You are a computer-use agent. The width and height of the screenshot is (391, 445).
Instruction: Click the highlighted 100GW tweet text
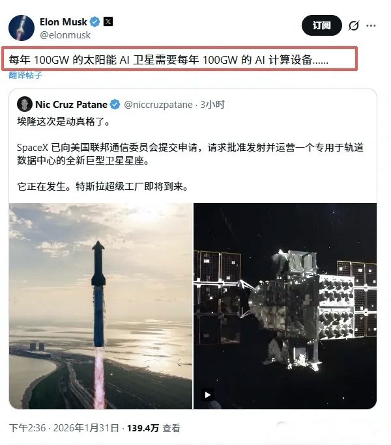168,60
